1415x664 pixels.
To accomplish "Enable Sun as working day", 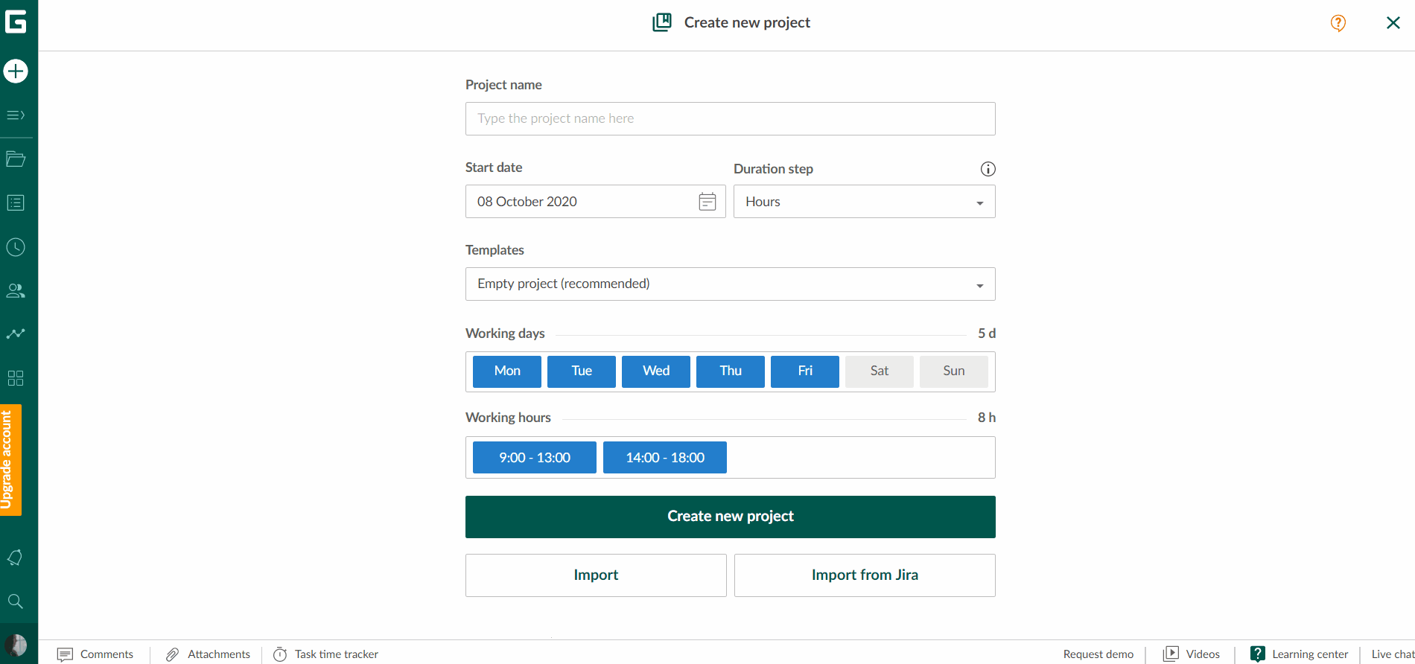I will pos(954,371).
